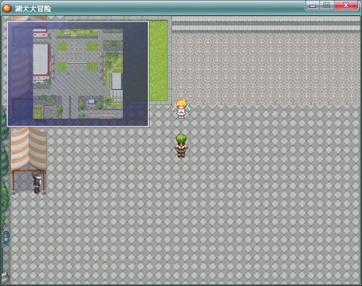Talk to the dark-haired vendor under the tent
This screenshot has height=286, width=362.
[37, 182]
